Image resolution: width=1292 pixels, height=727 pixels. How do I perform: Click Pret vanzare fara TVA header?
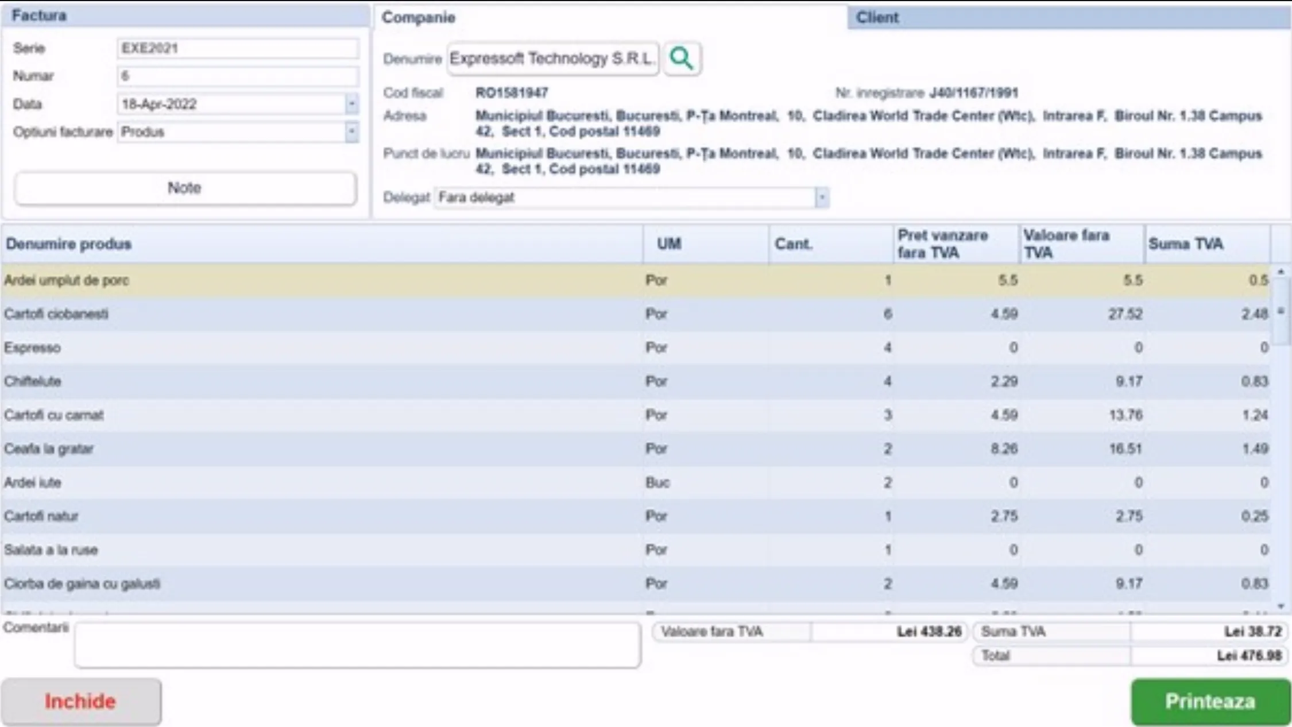(956, 244)
